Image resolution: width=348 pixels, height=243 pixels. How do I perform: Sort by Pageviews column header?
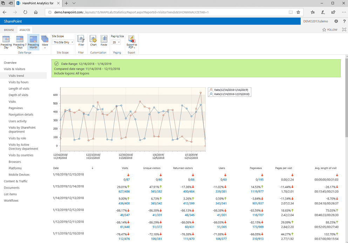[x=256, y=168]
